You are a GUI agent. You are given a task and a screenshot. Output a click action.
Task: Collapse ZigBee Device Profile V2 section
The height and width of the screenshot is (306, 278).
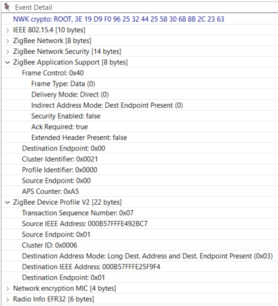click(8, 202)
